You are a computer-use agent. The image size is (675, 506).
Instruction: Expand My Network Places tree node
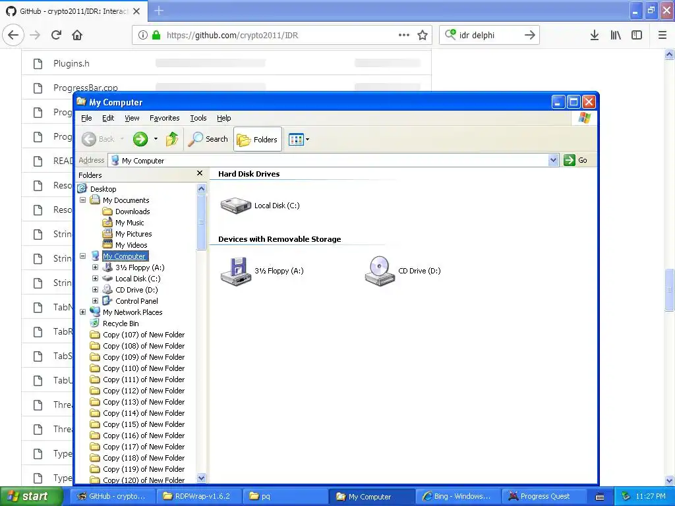click(82, 312)
